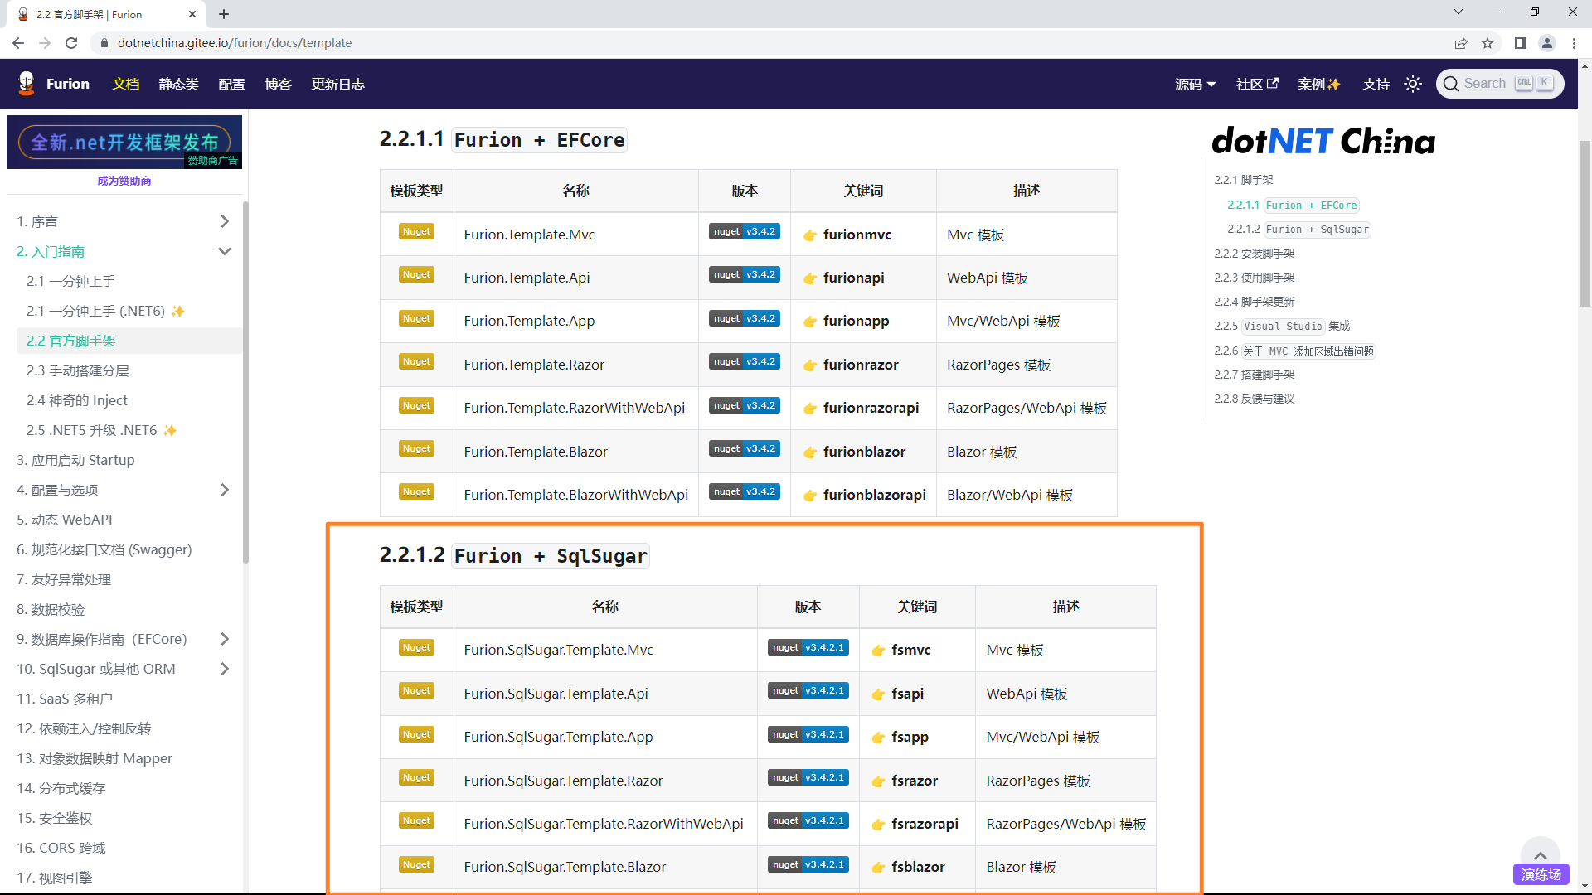
Task: Open the 静态类 navbar item
Action: [178, 84]
